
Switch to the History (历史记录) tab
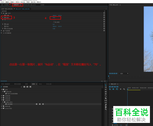tap(49, 84)
